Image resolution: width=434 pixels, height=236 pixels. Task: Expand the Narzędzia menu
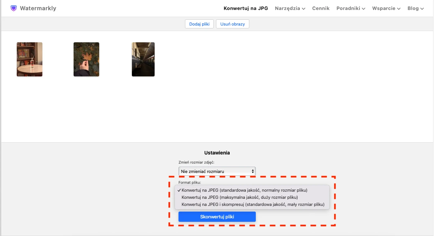[x=290, y=8]
